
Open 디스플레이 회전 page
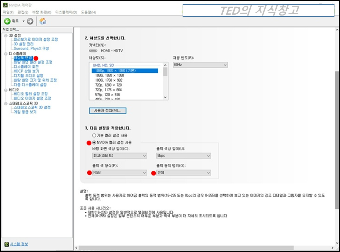coord(26,67)
